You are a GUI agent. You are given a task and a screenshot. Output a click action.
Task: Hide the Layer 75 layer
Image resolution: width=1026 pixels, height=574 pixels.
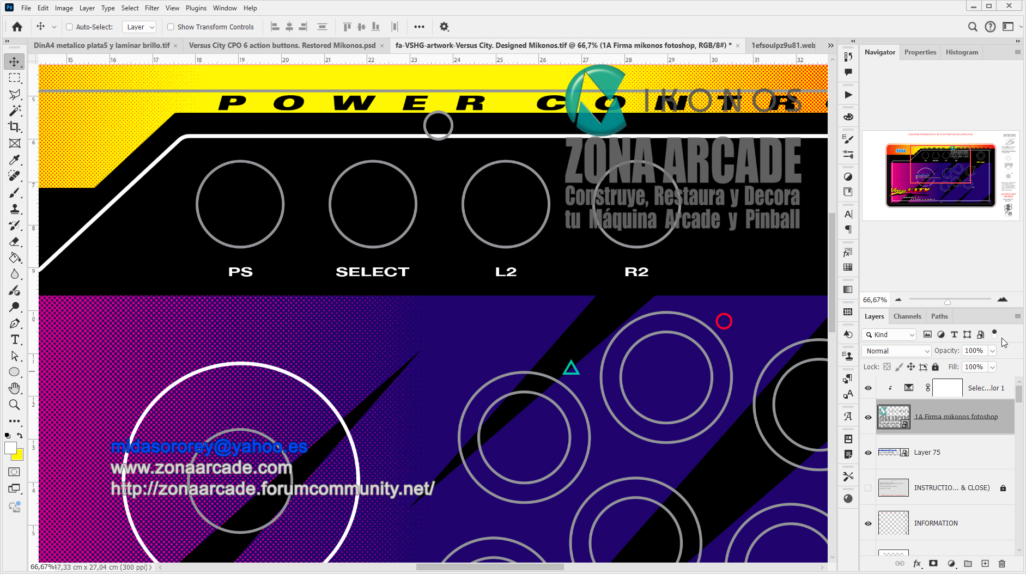[x=868, y=453]
